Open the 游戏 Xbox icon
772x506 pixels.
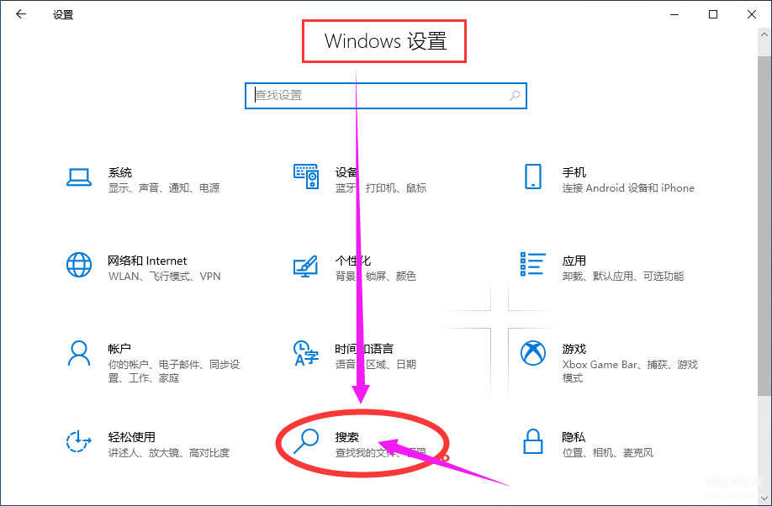click(532, 353)
